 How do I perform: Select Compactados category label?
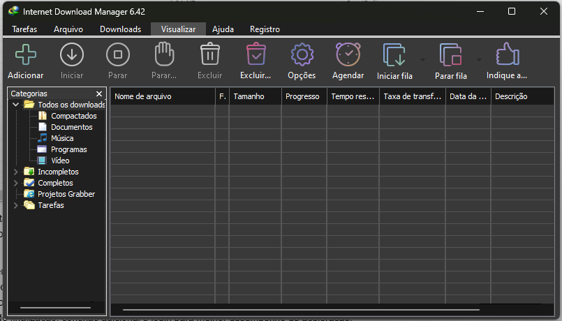tap(74, 116)
